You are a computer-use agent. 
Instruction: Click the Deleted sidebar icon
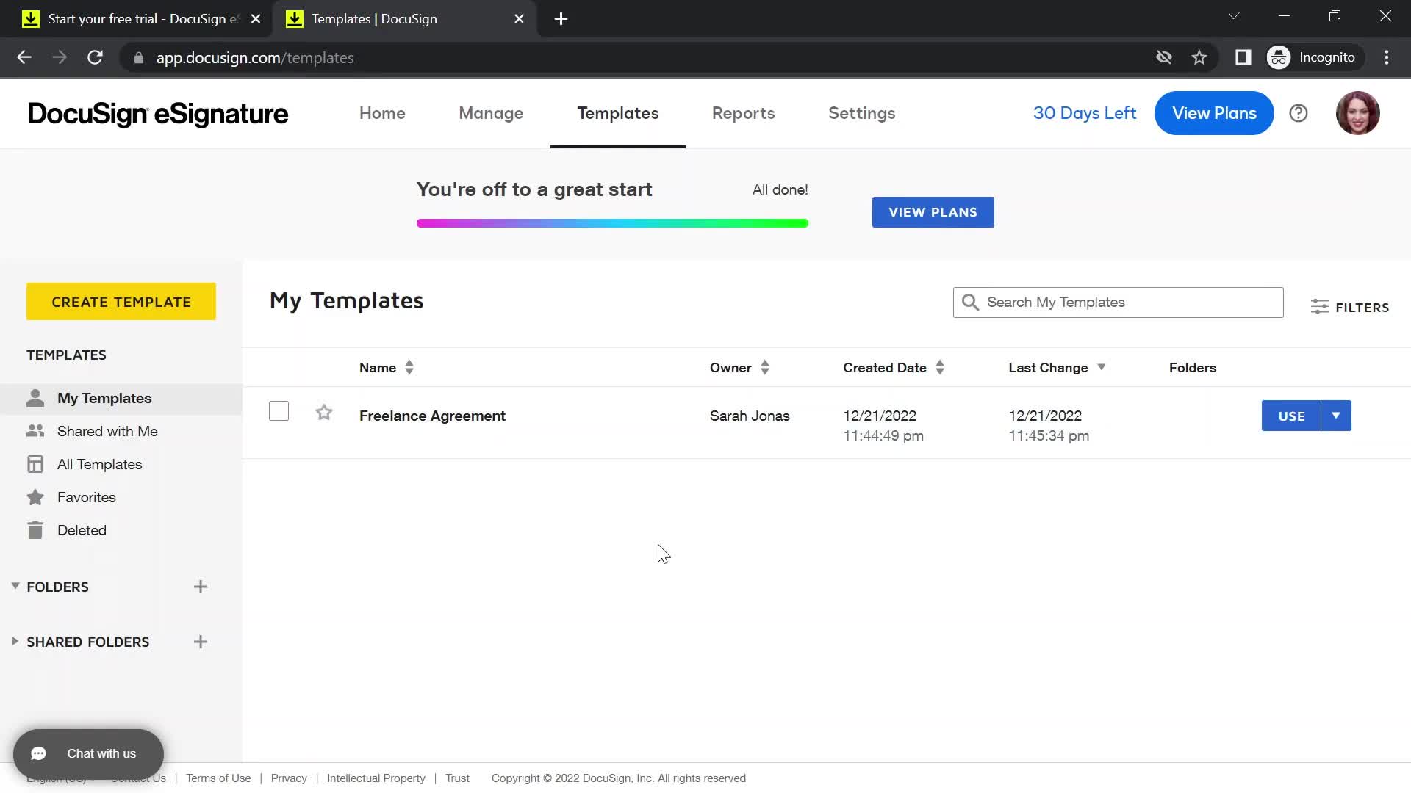coord(35,529)
